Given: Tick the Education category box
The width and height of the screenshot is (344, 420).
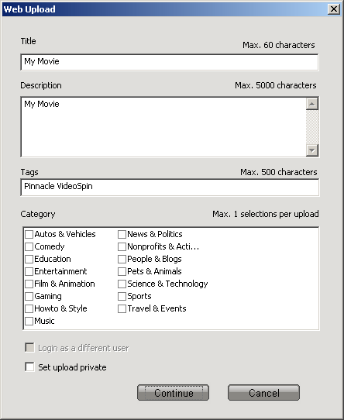Looking at the screenshot, I should 29,259.
